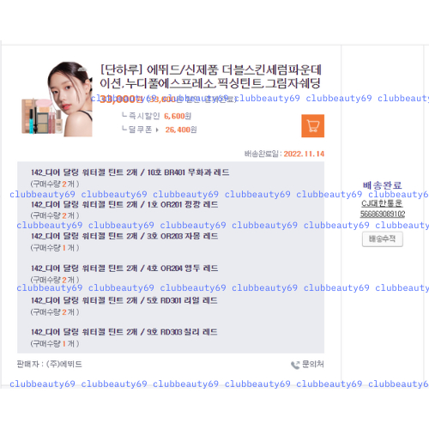
Task: Select option row 1호 OR201 깽깡 레드
Action: pos(124,204)
